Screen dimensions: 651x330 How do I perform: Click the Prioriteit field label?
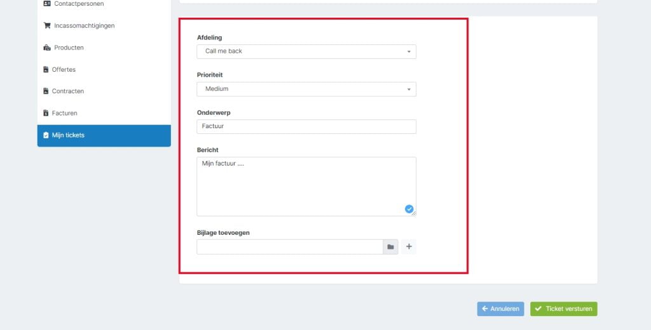point(210,75)
